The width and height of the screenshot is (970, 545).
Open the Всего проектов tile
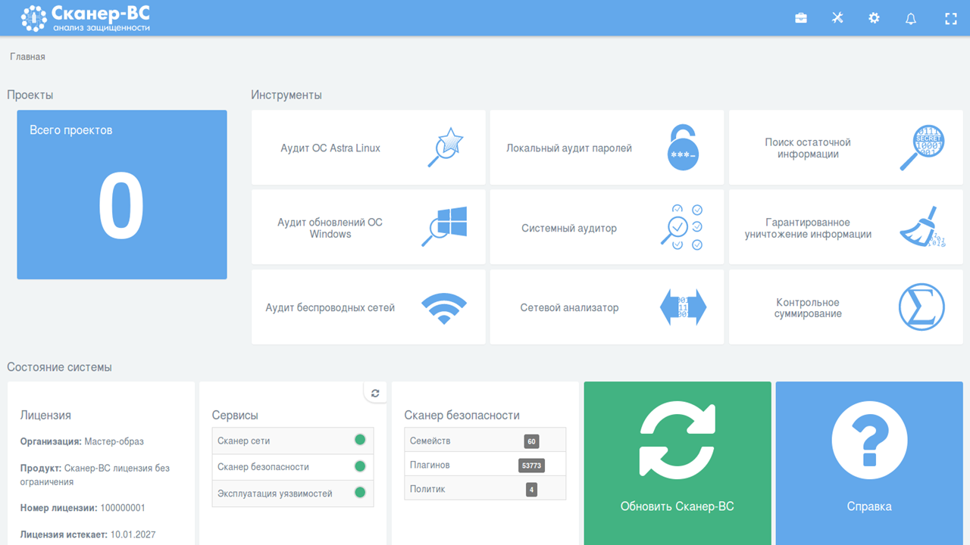122,195
